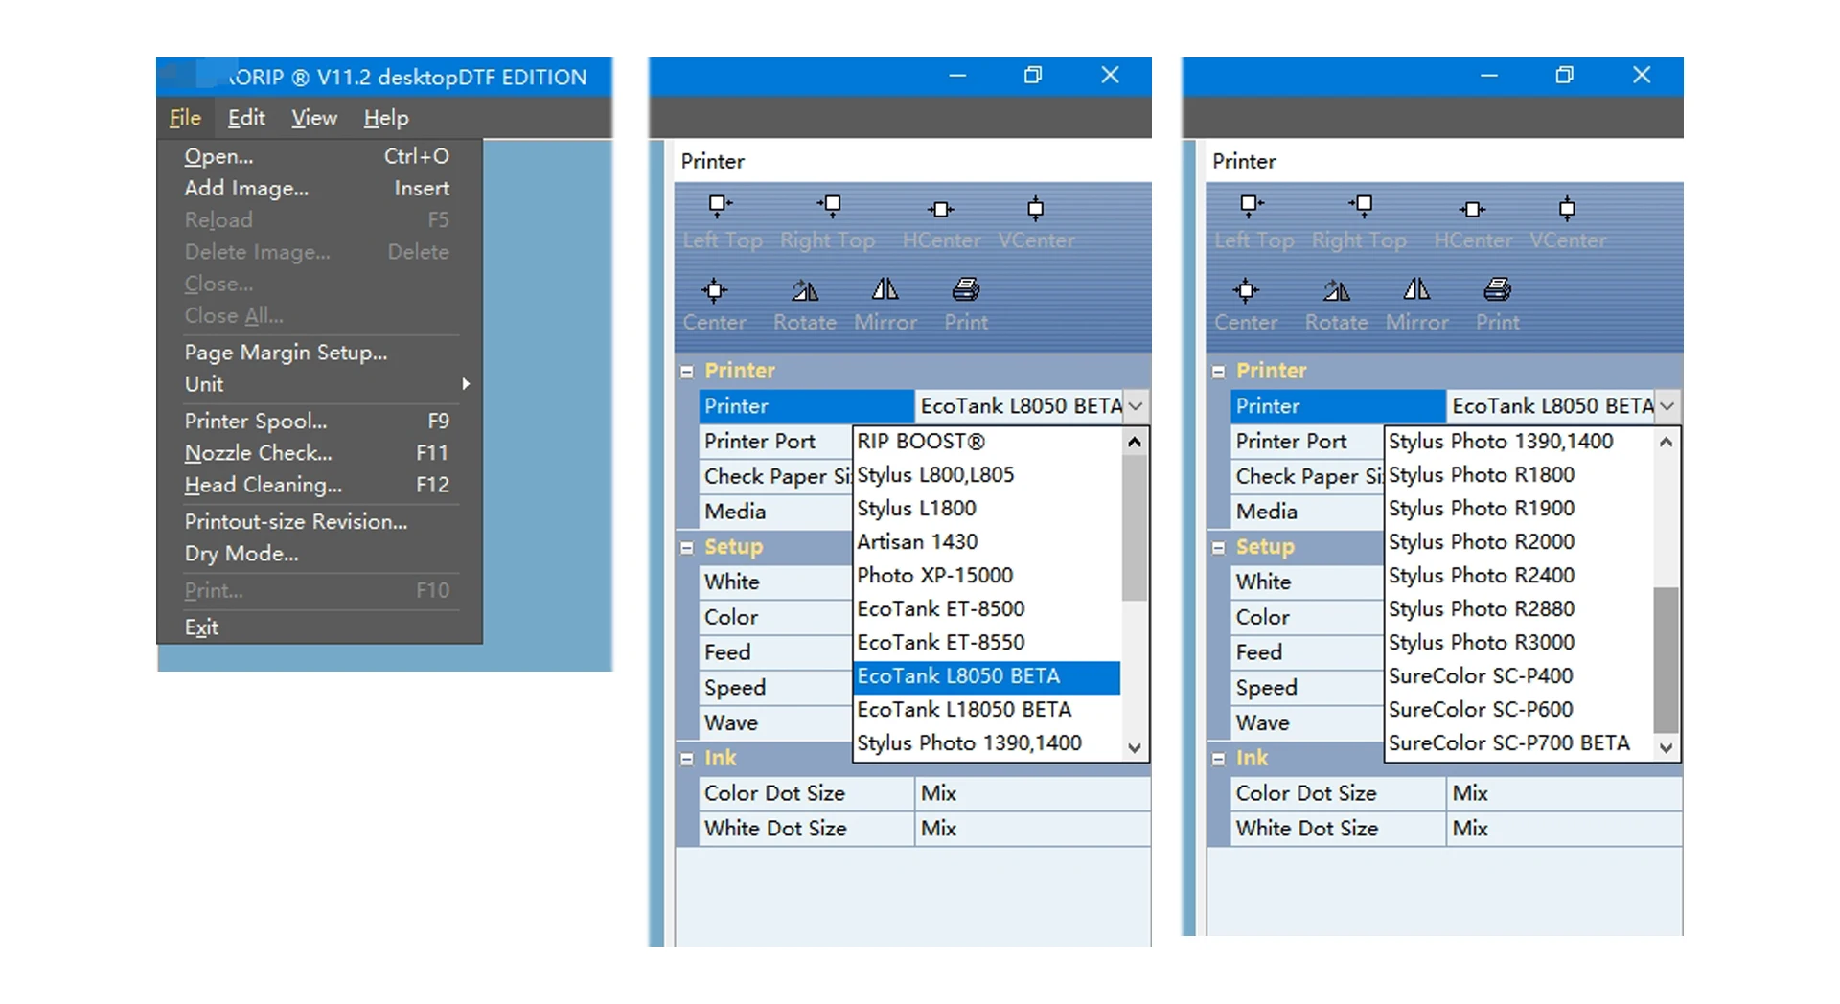Open the View menu
1840x1004 pixels.
click(314, 118)
